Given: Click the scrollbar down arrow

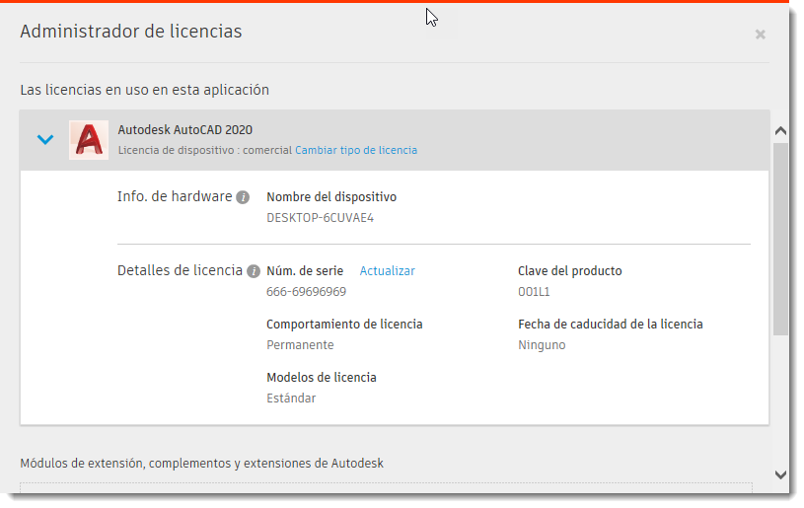Looking at the screenshot, I should 780,475.
